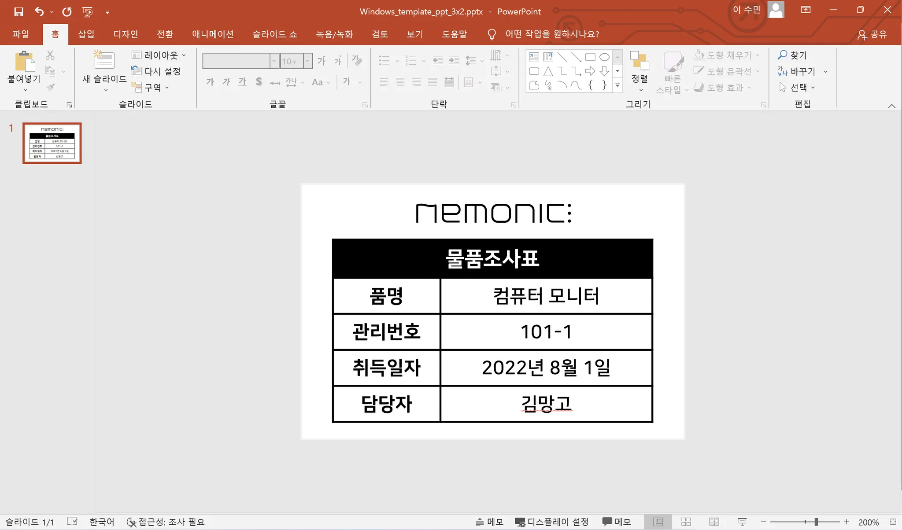Viewport: 902px width, 530px height.
Task: Open reading view from status bar
Action: [714, 522]
